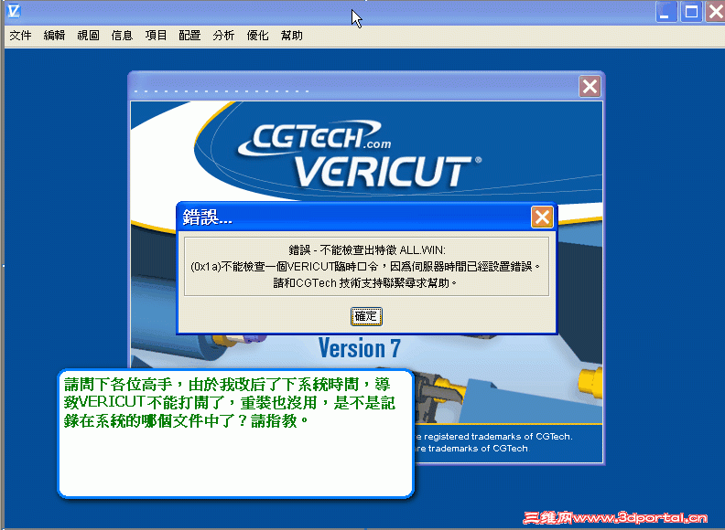
Task: Minimize the main VERICUT window
Action: (x=666, y=12)
